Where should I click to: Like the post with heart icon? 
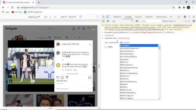(x=58, y=77)
